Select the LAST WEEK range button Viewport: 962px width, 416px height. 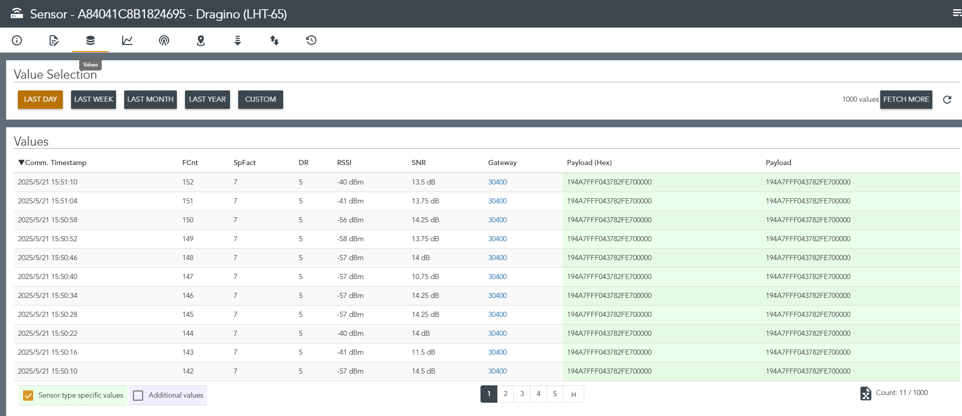94,100
